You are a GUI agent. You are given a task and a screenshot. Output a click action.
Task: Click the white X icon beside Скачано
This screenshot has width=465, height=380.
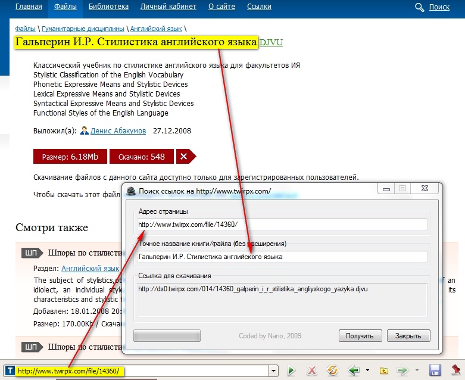coord(184,157)
